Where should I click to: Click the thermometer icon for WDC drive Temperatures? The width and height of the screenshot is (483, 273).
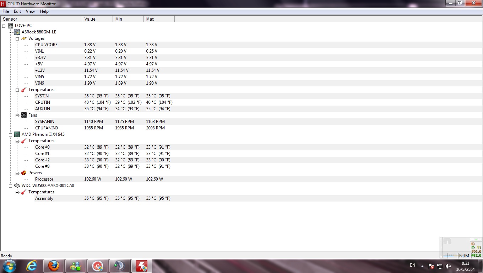coord(24,192)
